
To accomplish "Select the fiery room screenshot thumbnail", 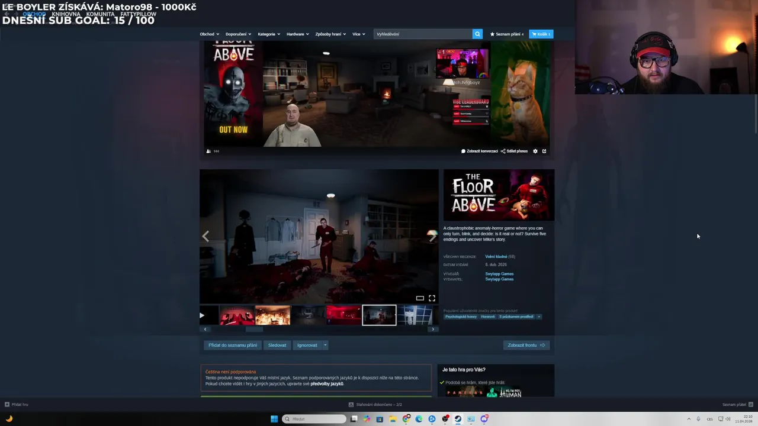I will pyautogui.click(x=272, y=315).
